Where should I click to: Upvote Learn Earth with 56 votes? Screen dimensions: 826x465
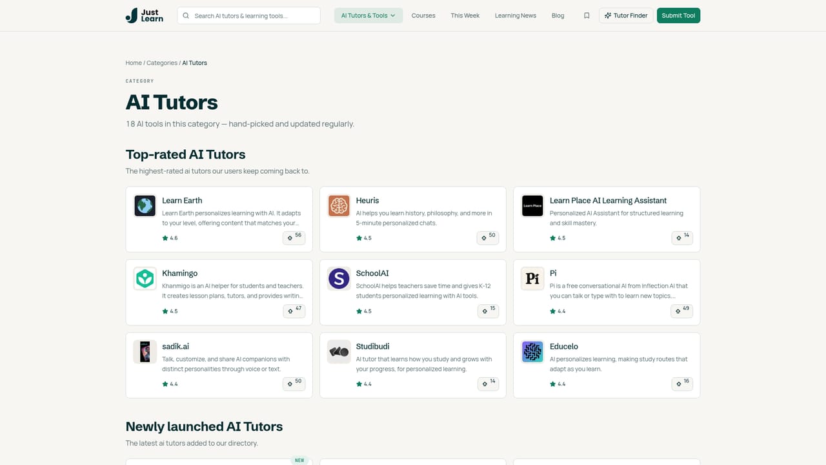[x=294, y=238]
